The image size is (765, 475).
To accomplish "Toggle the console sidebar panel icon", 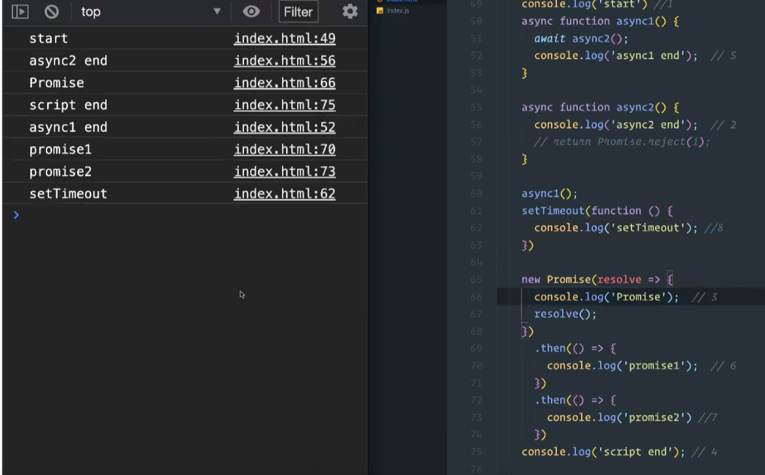I will coord(20,12).
